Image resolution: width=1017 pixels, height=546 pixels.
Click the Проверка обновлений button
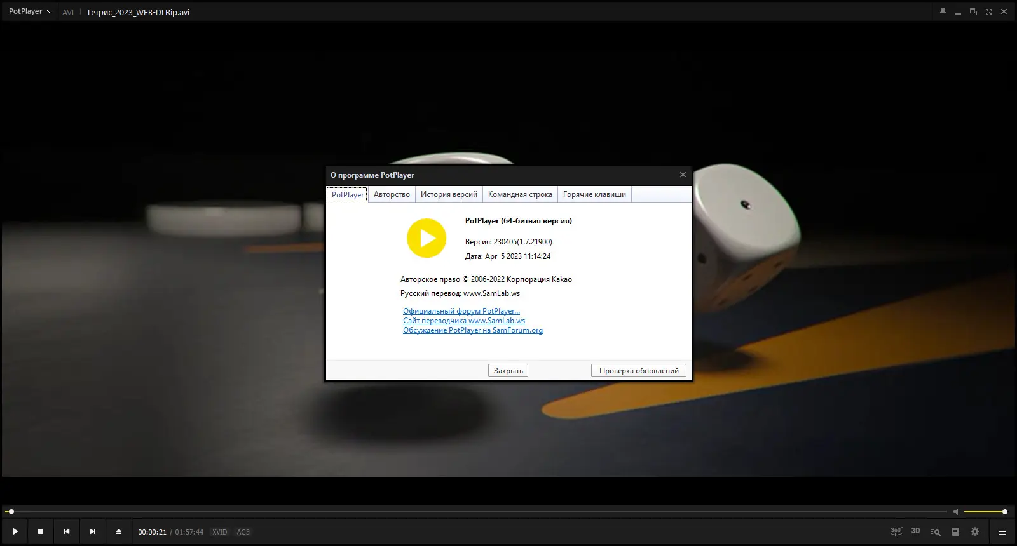pyautogui.click(x=639, y=371)
